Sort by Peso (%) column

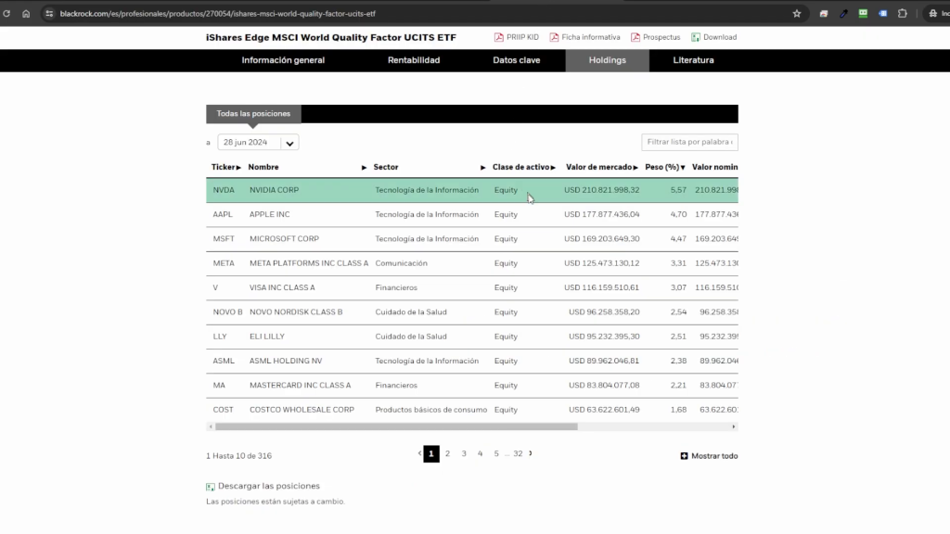tap(664, 167)
